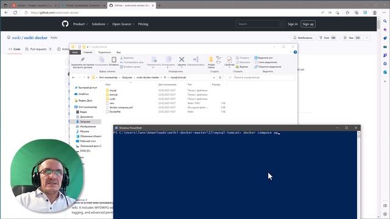390x219 pixels.
Task: Sort by the Name column header in Explorer
Action: (x=108, y=85)
